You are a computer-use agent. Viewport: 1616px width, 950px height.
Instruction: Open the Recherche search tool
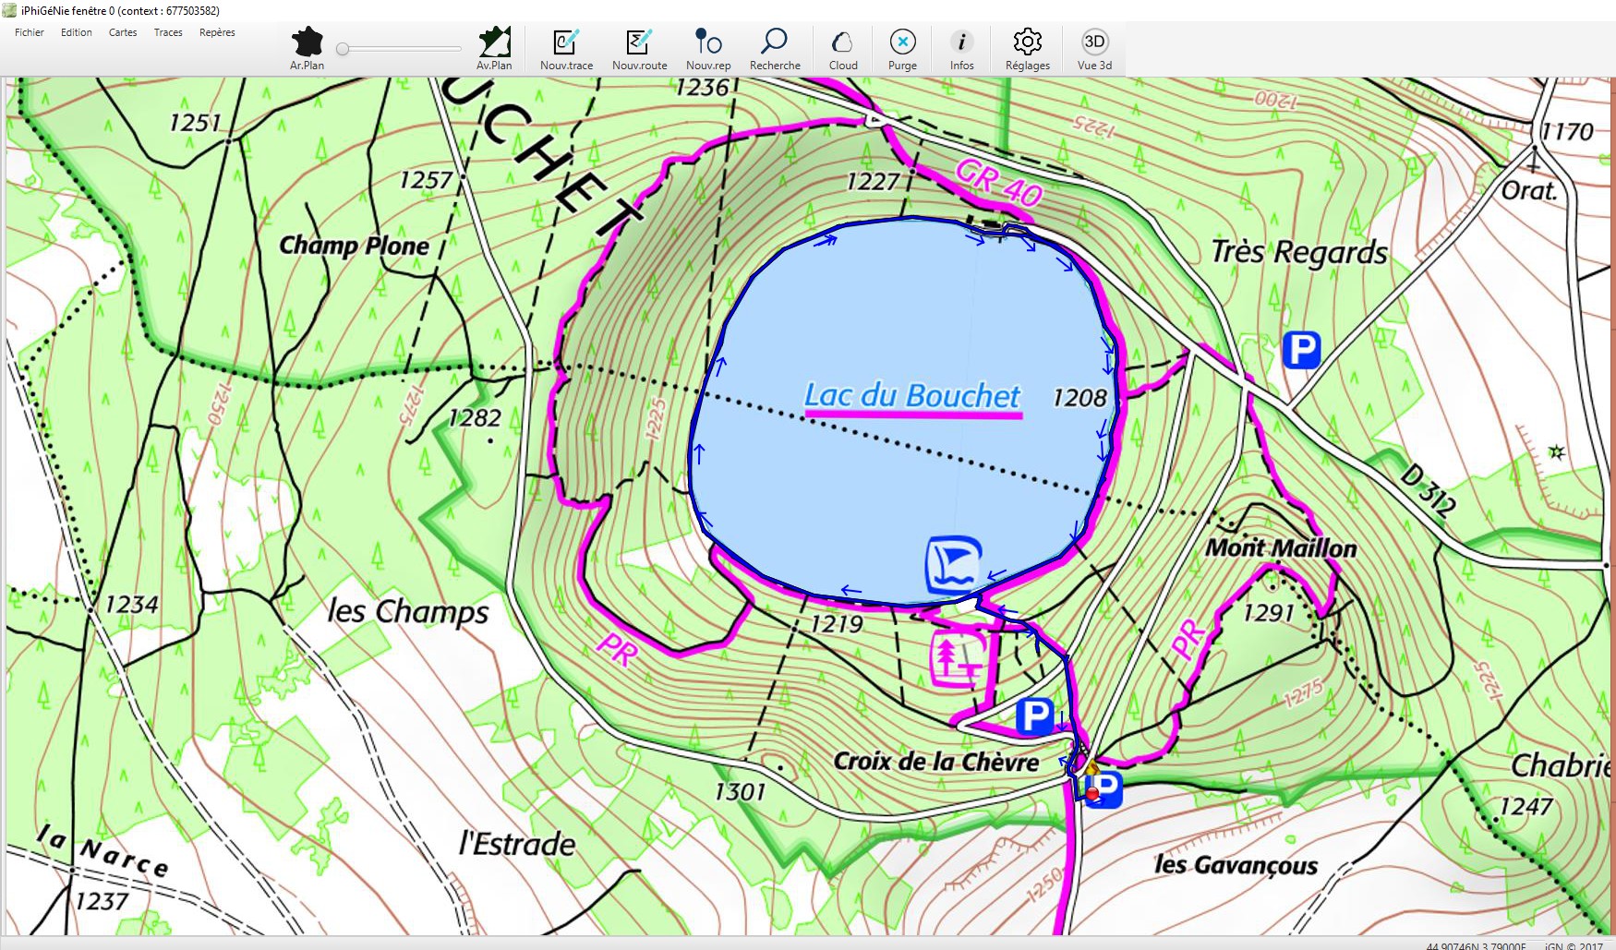[775, 43]
